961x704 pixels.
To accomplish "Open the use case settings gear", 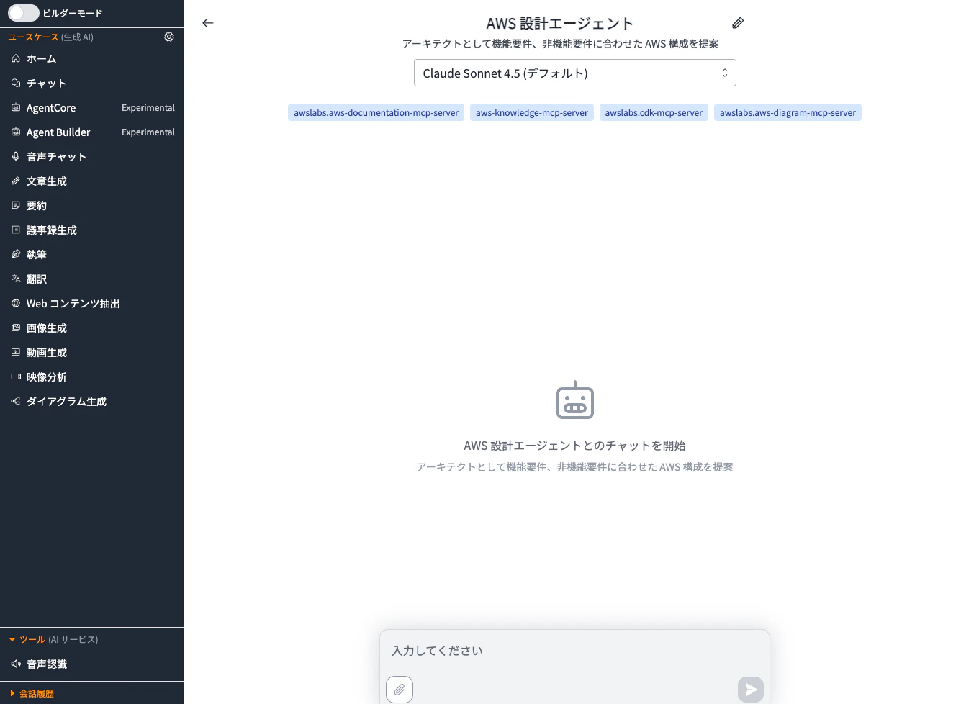I will tap(169, 37).
